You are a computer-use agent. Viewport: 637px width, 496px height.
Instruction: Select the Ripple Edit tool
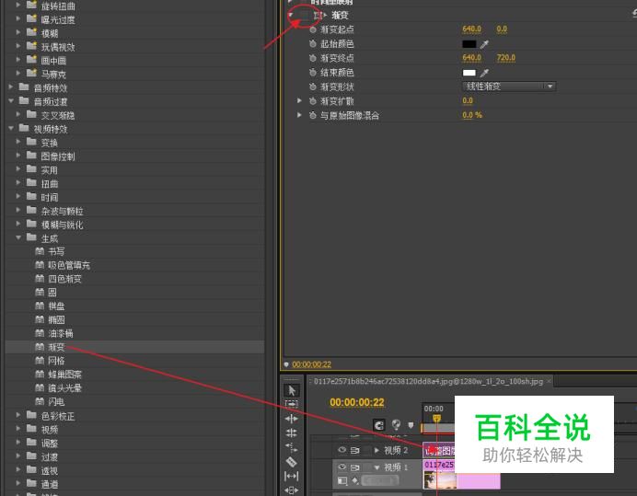coord(291,419)
